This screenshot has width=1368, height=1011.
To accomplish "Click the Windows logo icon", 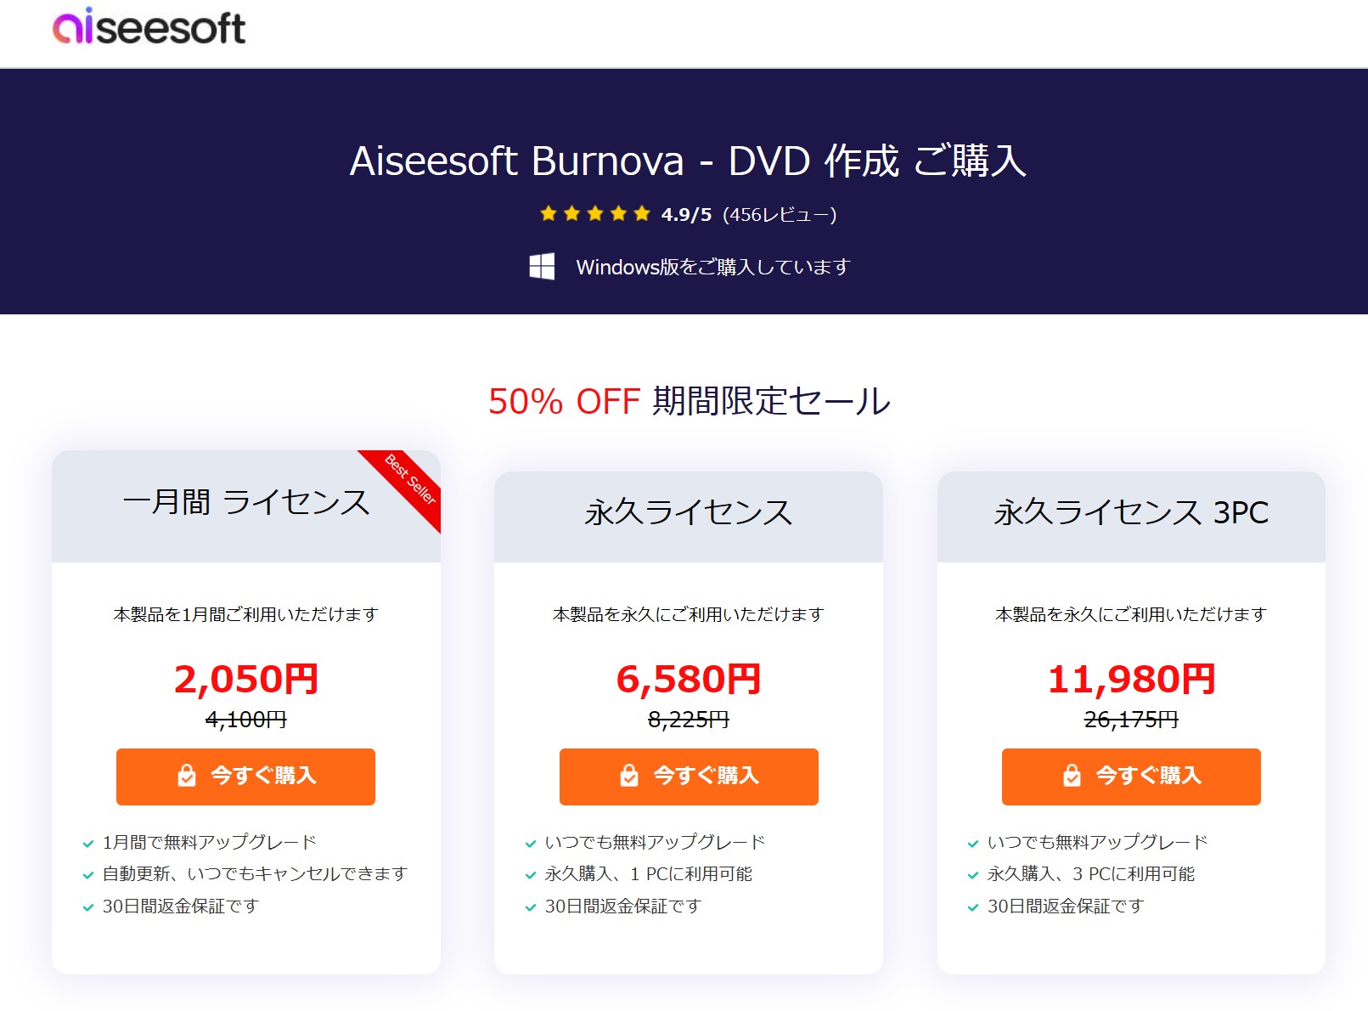I will click(542, 267).
